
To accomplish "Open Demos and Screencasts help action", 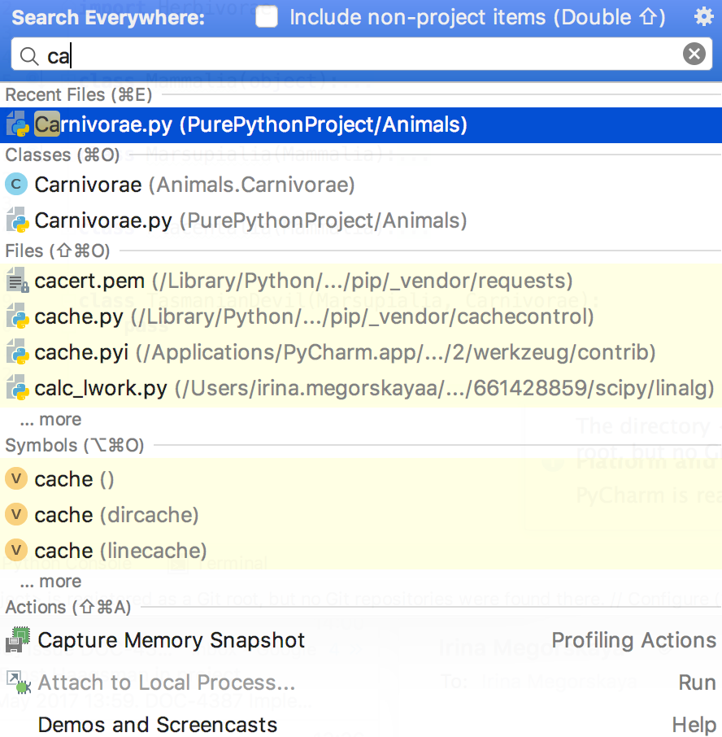I will 158,725.
